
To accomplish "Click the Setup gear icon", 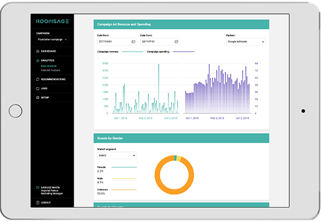I will pos(38,98).
